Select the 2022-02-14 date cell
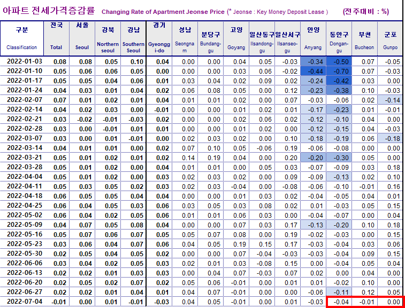The width and height of the screenshot is (405, 308). coord(22,109)
